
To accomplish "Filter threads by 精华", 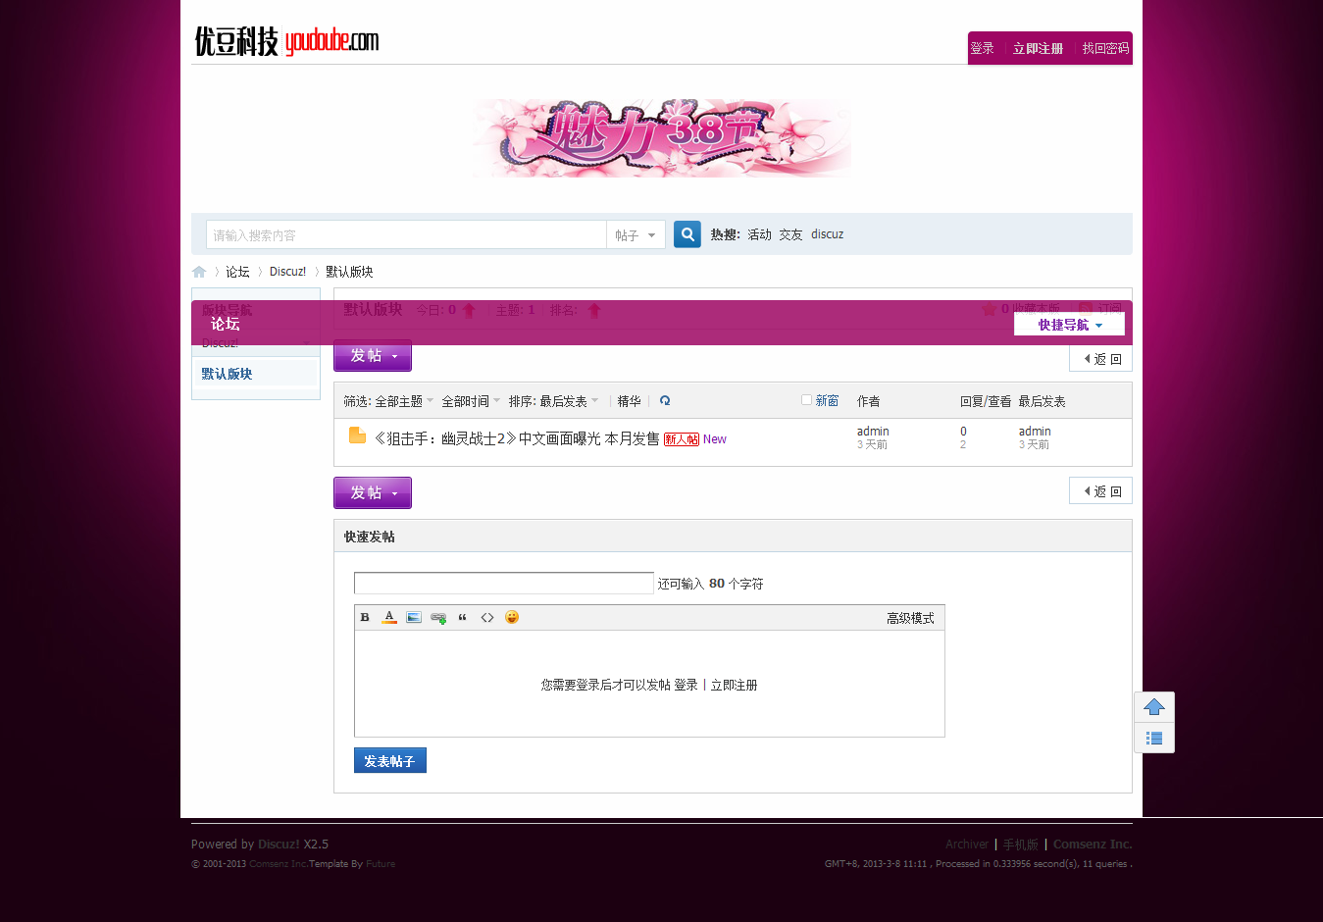I will click(x=630, y=401).
